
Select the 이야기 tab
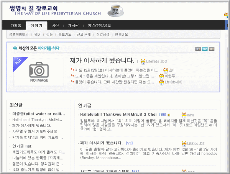(36, 26)
